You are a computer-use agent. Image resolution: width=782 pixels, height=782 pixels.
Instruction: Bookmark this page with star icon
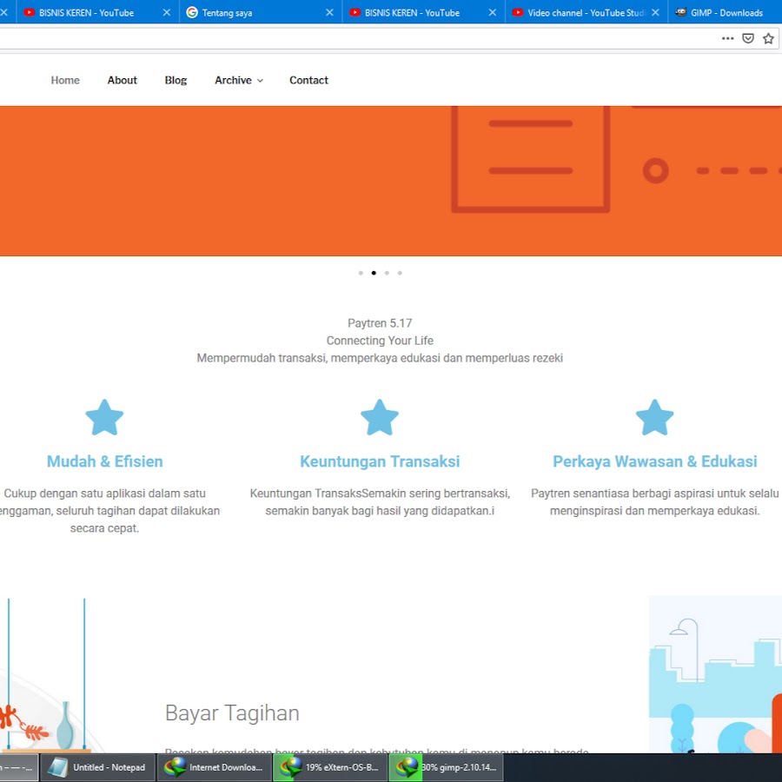[769, 38]
